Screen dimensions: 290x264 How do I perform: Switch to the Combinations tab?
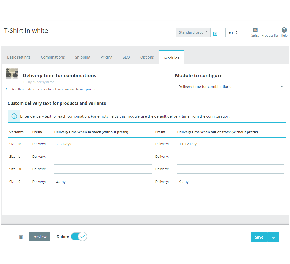(53, 57)
